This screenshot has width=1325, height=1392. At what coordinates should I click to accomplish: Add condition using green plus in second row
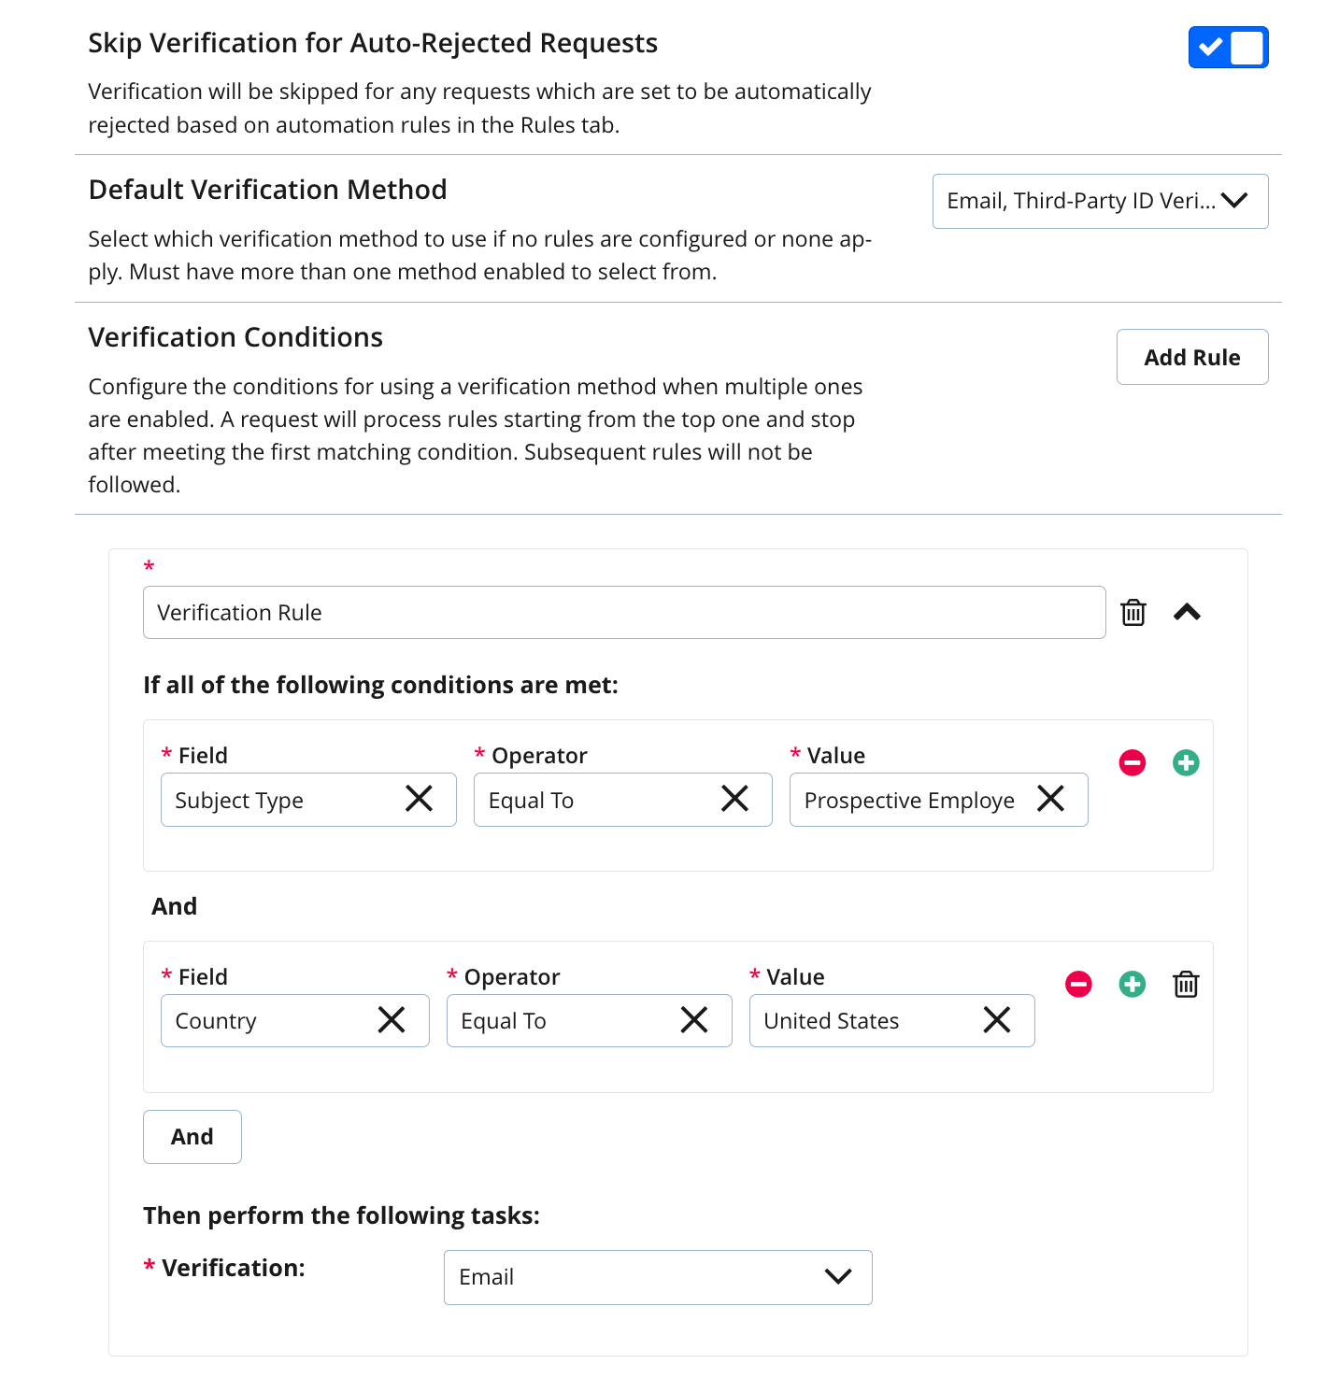click(x=1131, y=984)
